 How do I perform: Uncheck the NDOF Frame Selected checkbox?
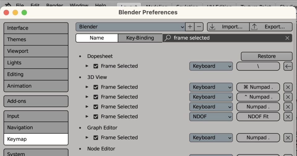tap(96, 117)
